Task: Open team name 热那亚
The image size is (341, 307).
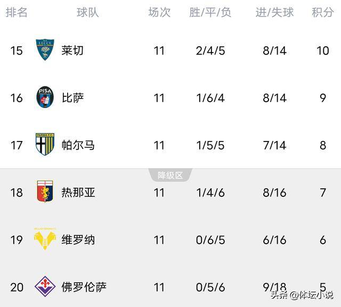Action: [78, 192]
